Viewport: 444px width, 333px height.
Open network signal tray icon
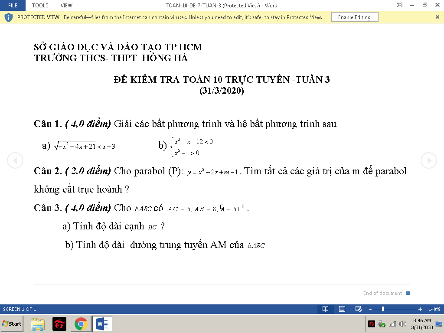[392, 323]
